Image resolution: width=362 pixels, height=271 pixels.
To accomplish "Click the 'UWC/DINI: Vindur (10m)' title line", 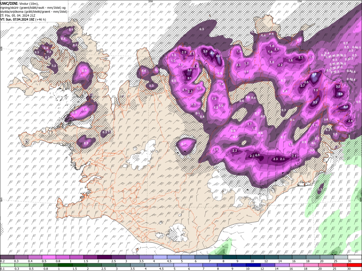I will click(19, 3).
